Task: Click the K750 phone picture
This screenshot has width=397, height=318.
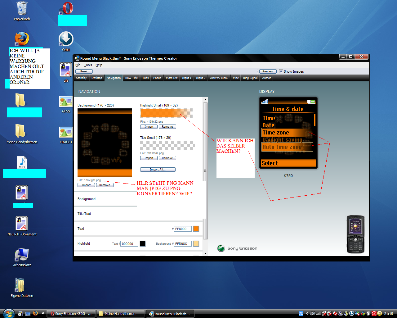Action: (x=355, y=234)
